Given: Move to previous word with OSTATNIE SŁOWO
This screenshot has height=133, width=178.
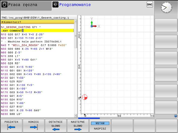Looking at the screenshot, I should [56, 125].
